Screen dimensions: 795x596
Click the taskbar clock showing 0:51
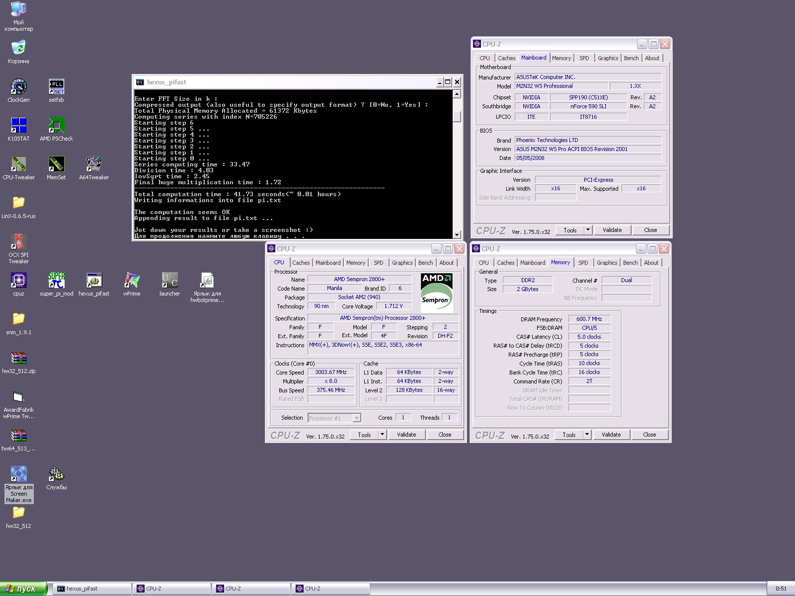pyautogui.click(x=781, y=589)
